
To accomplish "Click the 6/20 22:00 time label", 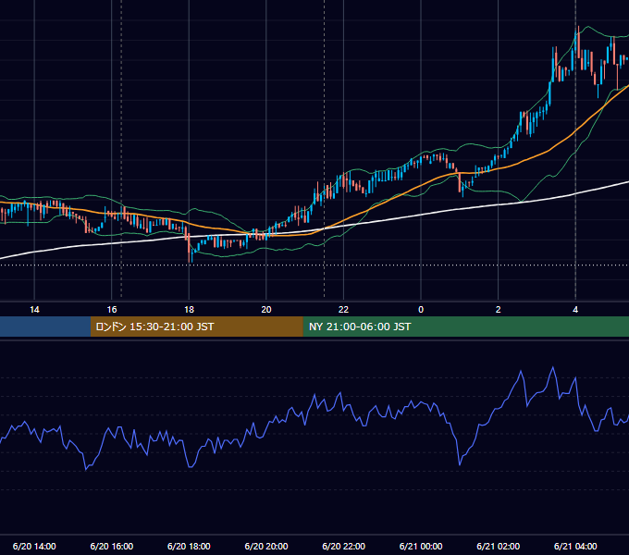I will tap(344, 546).
